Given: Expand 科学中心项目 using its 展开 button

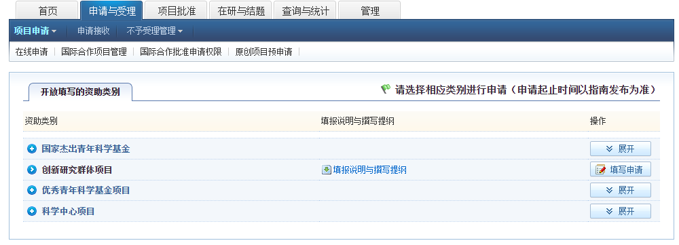Looking at the screenshot, I should tap(620, 211).
